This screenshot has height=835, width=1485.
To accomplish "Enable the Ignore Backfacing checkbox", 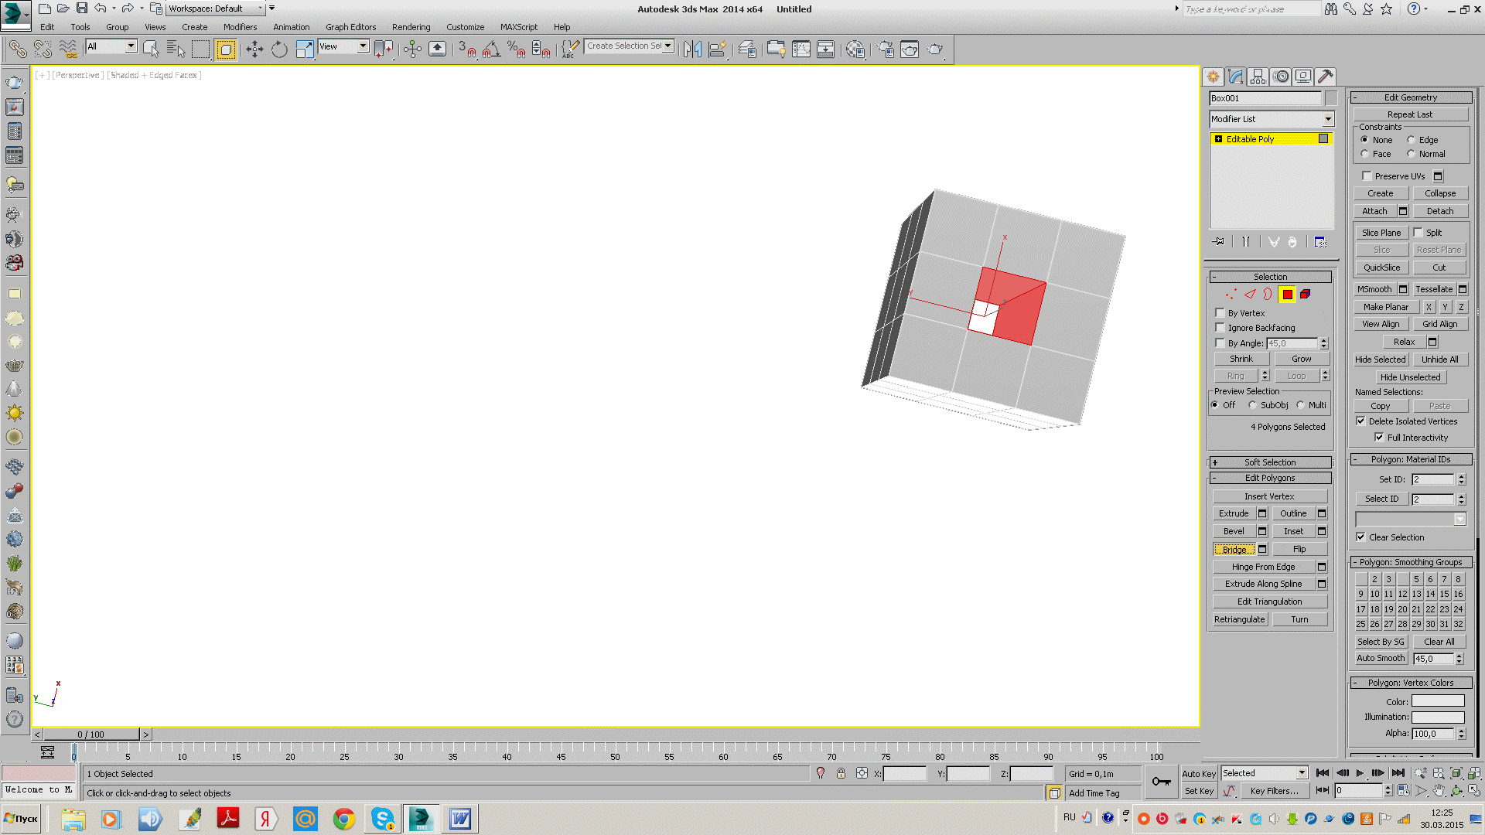I will point(1220,328).
